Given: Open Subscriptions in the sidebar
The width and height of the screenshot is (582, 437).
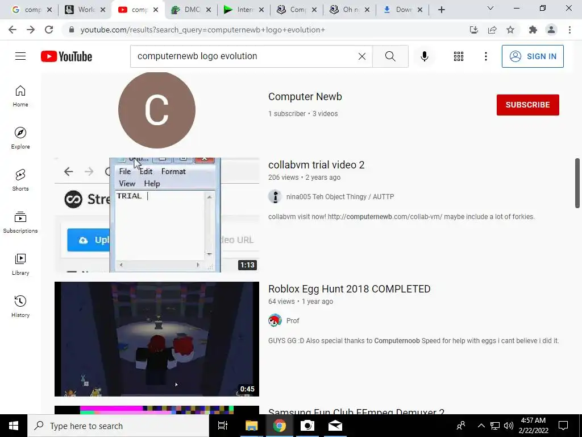Looking at the screenshot, I should 20,222.
